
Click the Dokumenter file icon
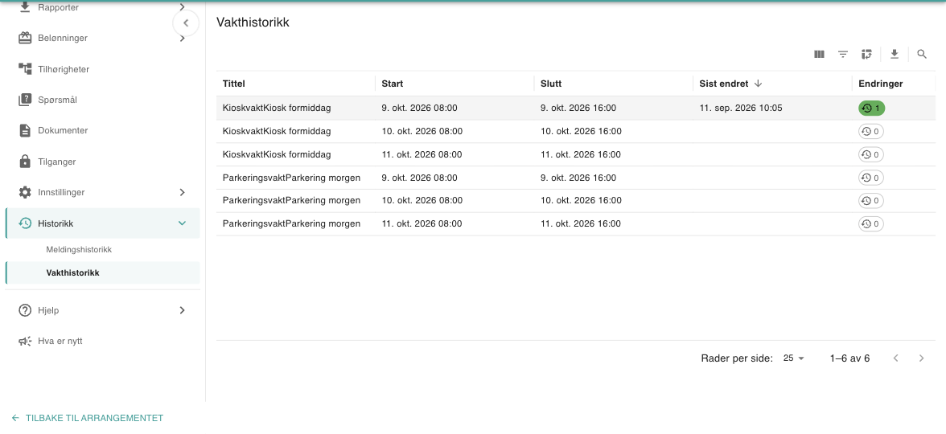[25, 130]
